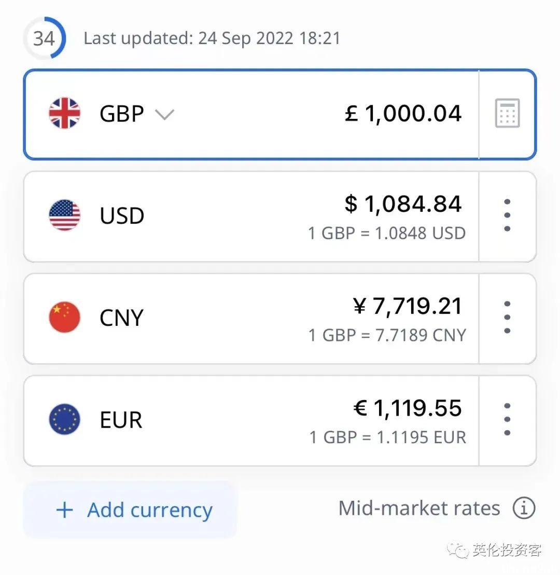Image resolution: width=560 pixels, height=575 pixels.
Task: Expand the GBP currency dropdown chevron
Action: pos(164,114)
